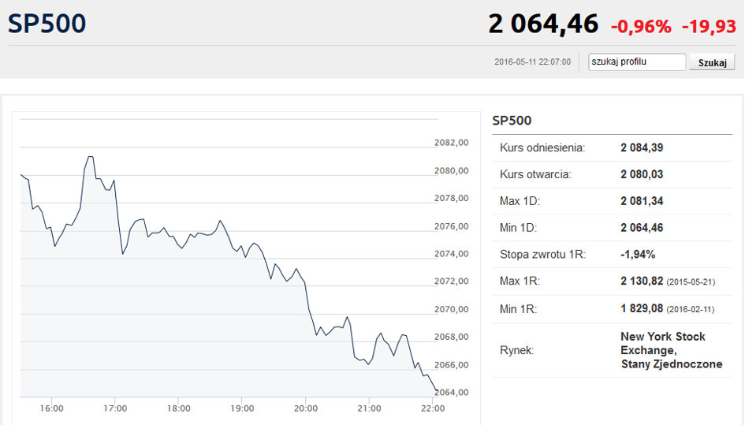Click 'New York Stock Exchange, Stany Zjednoczone'

click(x=672, y=350)
